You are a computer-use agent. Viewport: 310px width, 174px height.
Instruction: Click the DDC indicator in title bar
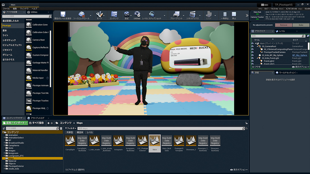click(x=264, y=5)
